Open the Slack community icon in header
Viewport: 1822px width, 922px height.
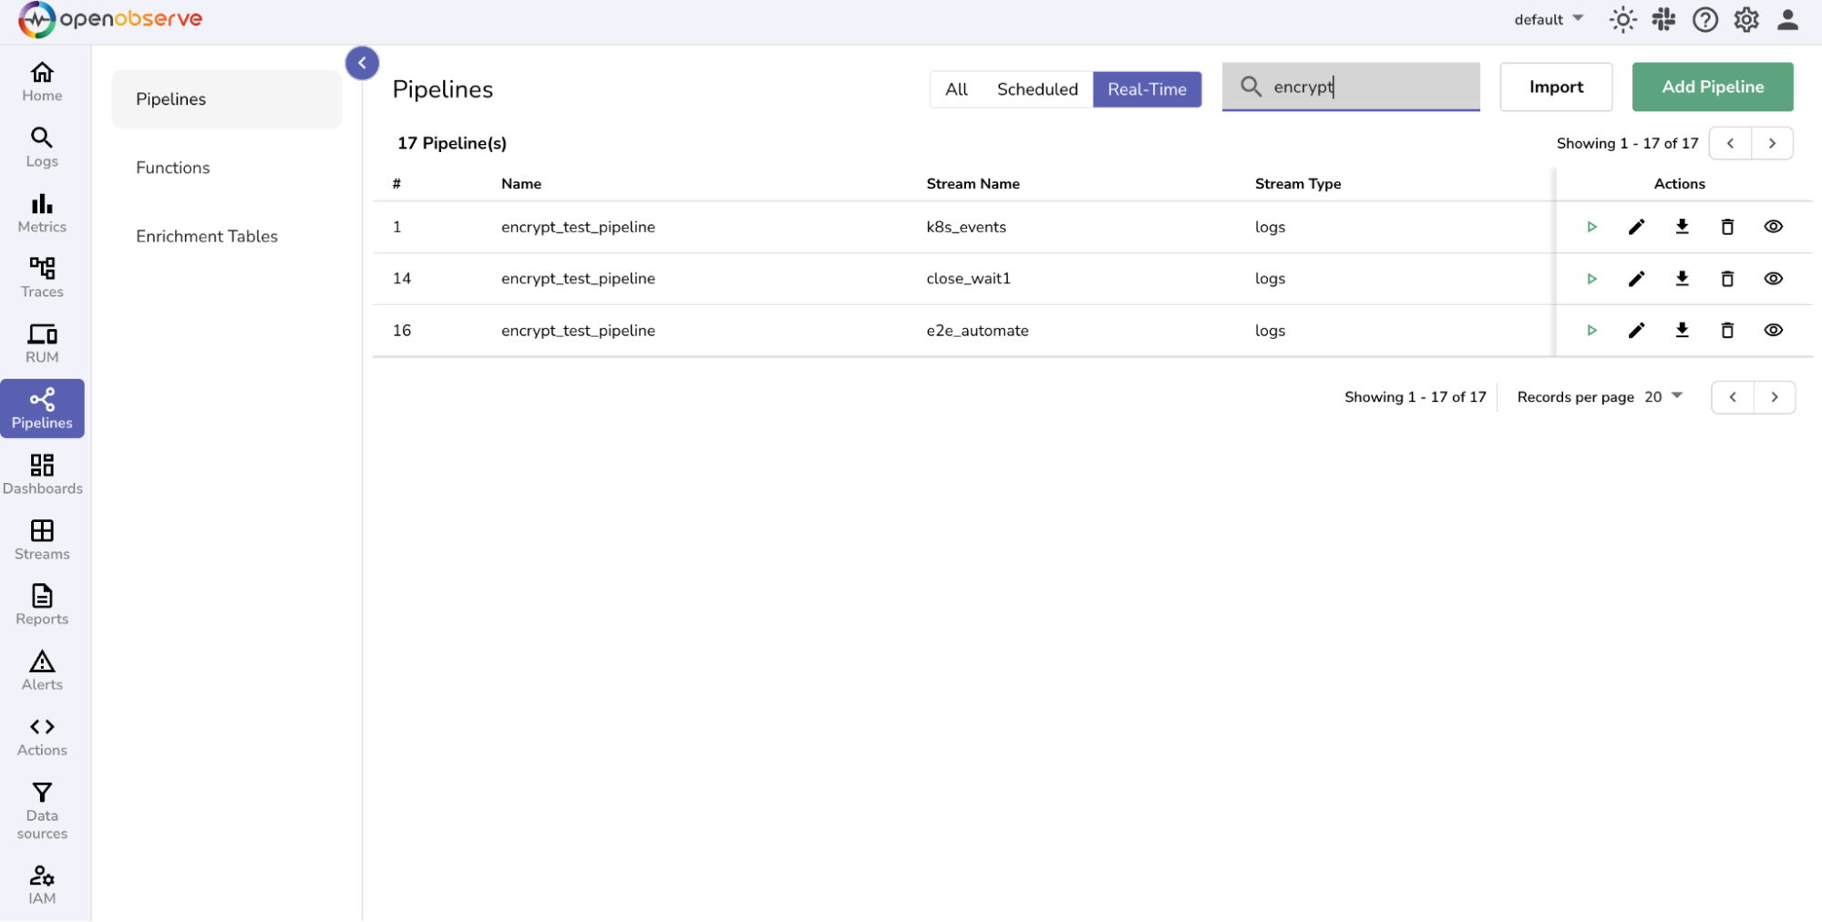[x=1663, y=20]
